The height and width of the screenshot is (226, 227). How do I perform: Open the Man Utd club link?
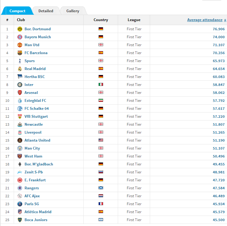point(32,45)
